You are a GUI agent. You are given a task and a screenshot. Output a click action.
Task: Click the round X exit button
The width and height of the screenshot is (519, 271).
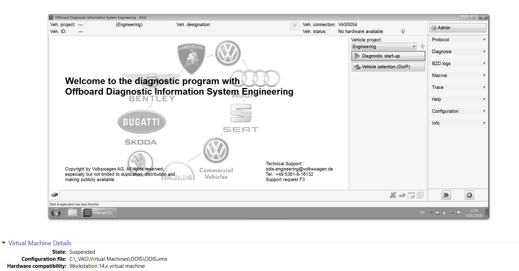pyautogui.click(x=469, y=195)
